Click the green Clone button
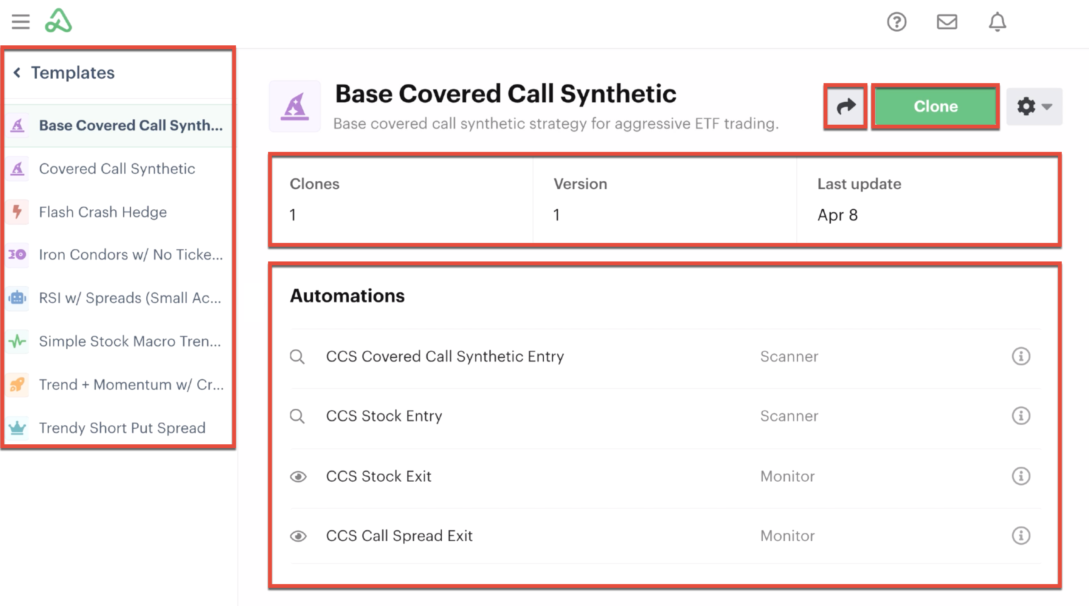 click(935, 107)
